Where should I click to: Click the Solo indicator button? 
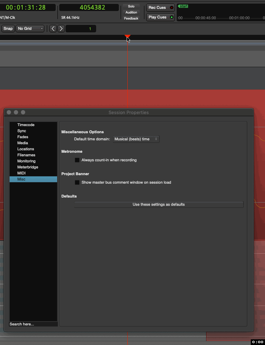(131, 6)
